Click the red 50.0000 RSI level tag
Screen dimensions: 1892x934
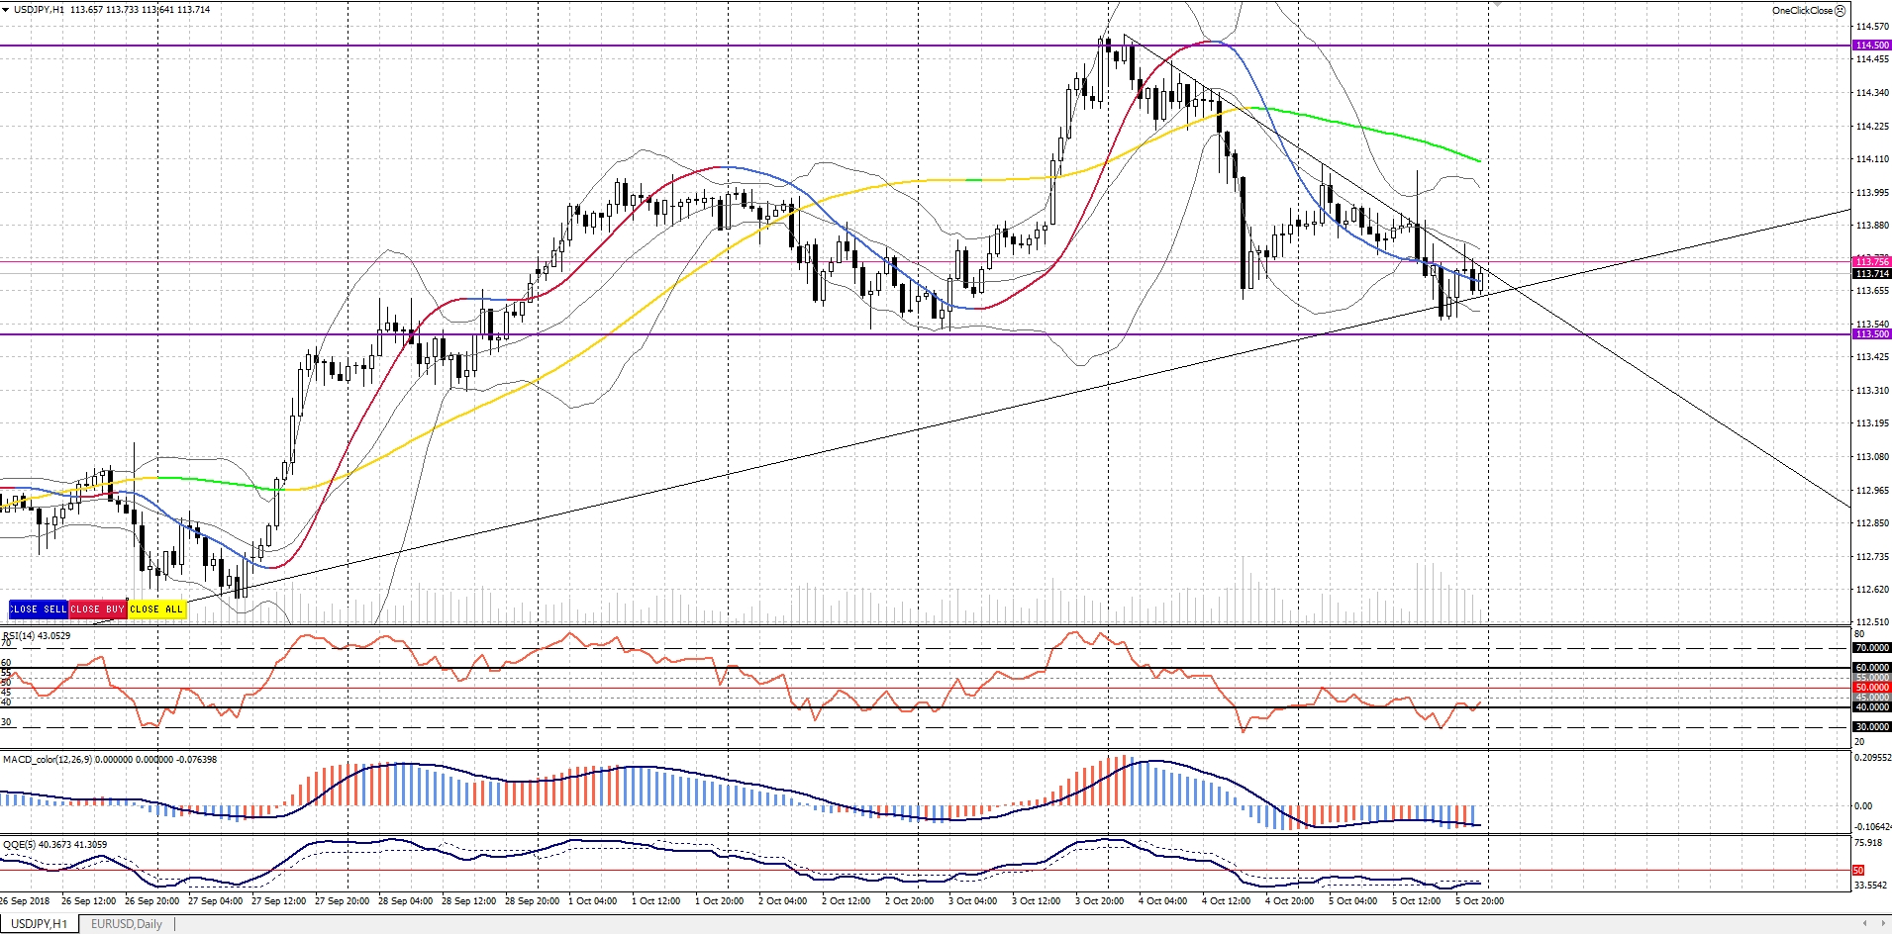click(x=1871, y=688)
